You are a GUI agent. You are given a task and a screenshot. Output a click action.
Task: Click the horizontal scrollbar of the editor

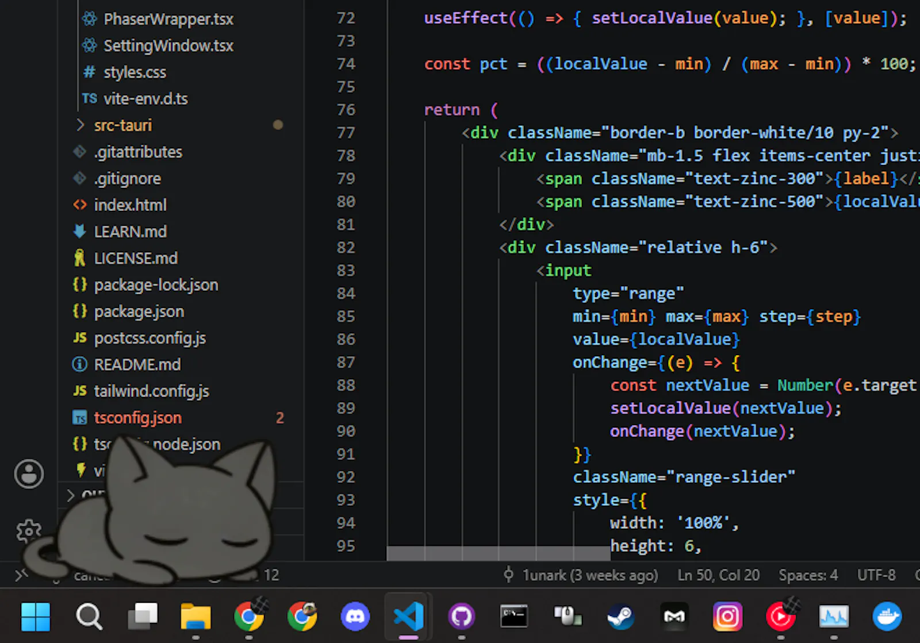pos(499,553)
